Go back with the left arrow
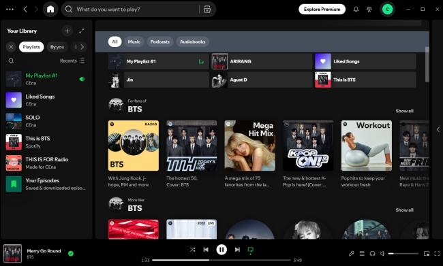443x266 pixels. (x=25, y=10)
